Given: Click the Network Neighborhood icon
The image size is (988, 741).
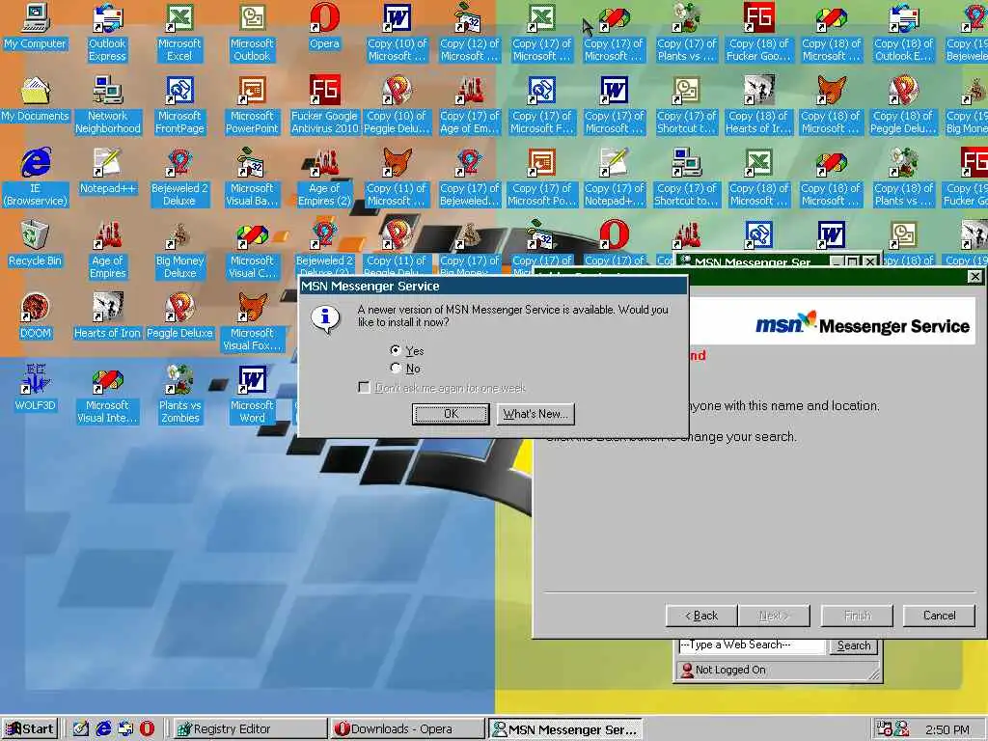Looking at the screenshot, I should coord(107,105).
